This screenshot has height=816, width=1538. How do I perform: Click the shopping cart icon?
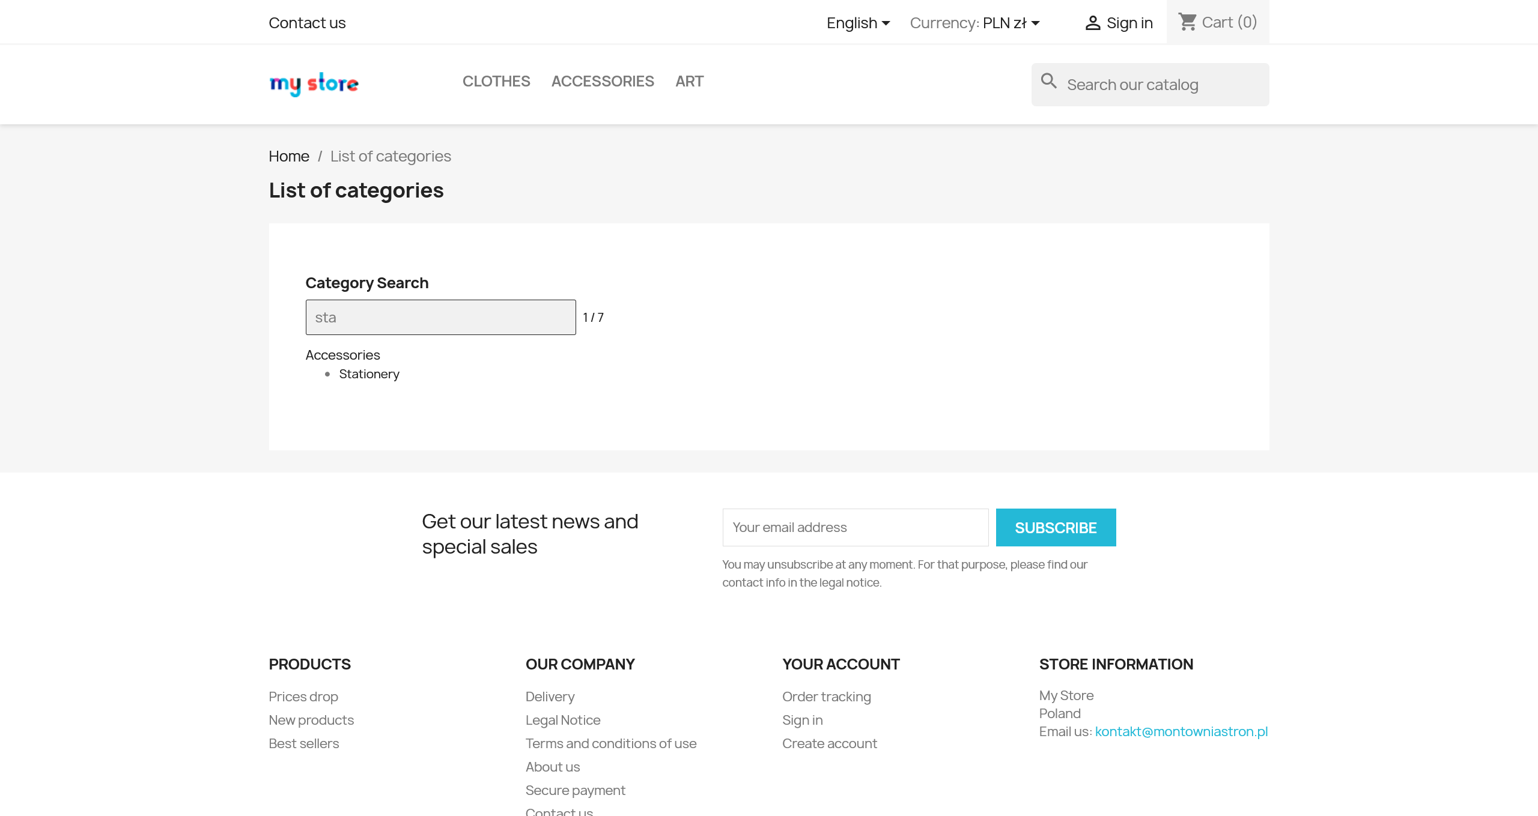point(1187,22)
